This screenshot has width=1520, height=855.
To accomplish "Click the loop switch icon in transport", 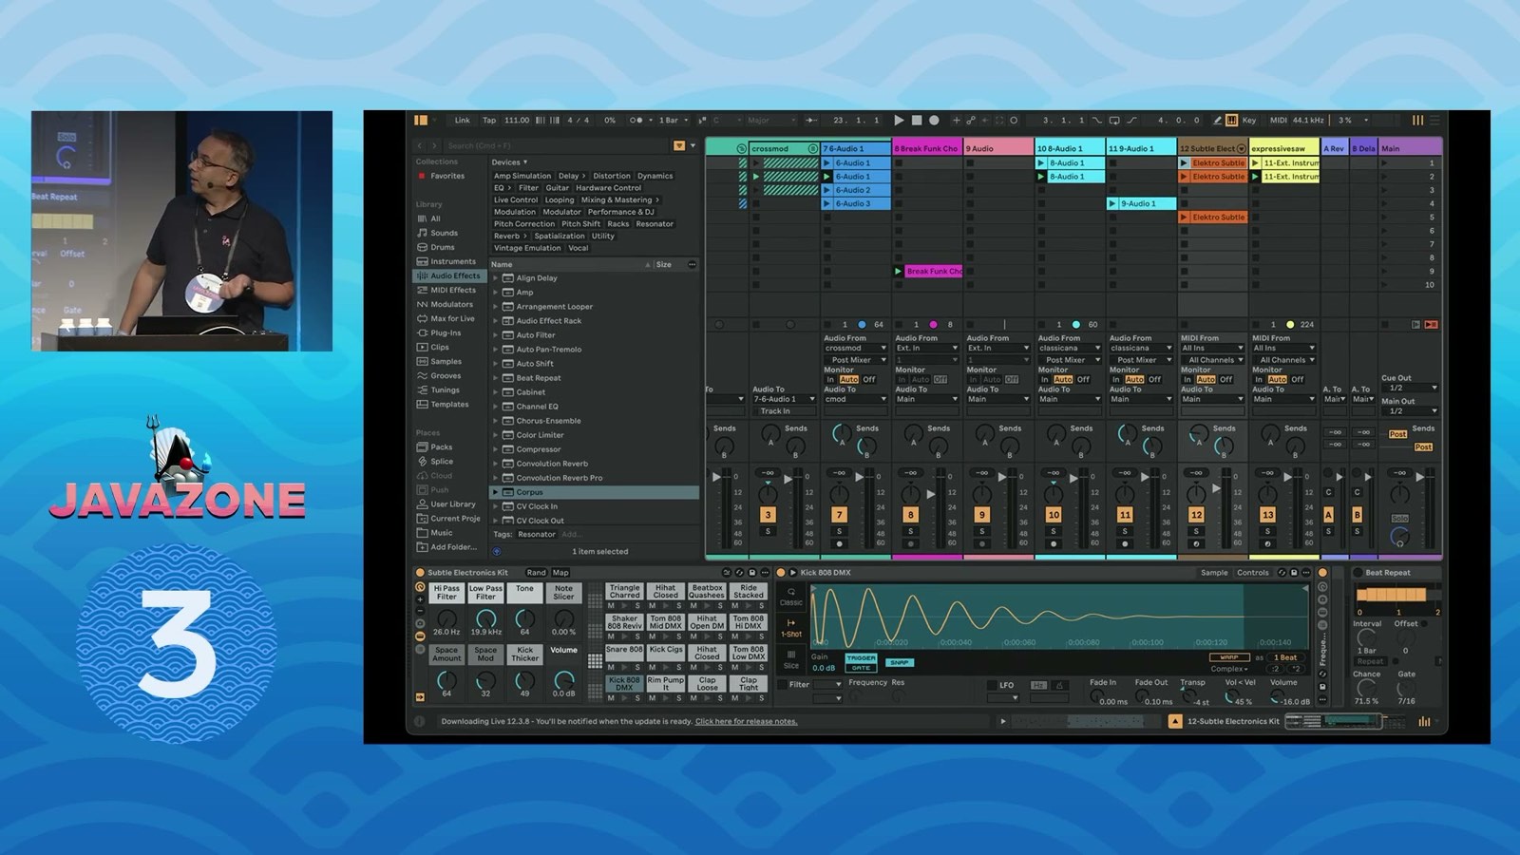I will (x=1113, y=121).
